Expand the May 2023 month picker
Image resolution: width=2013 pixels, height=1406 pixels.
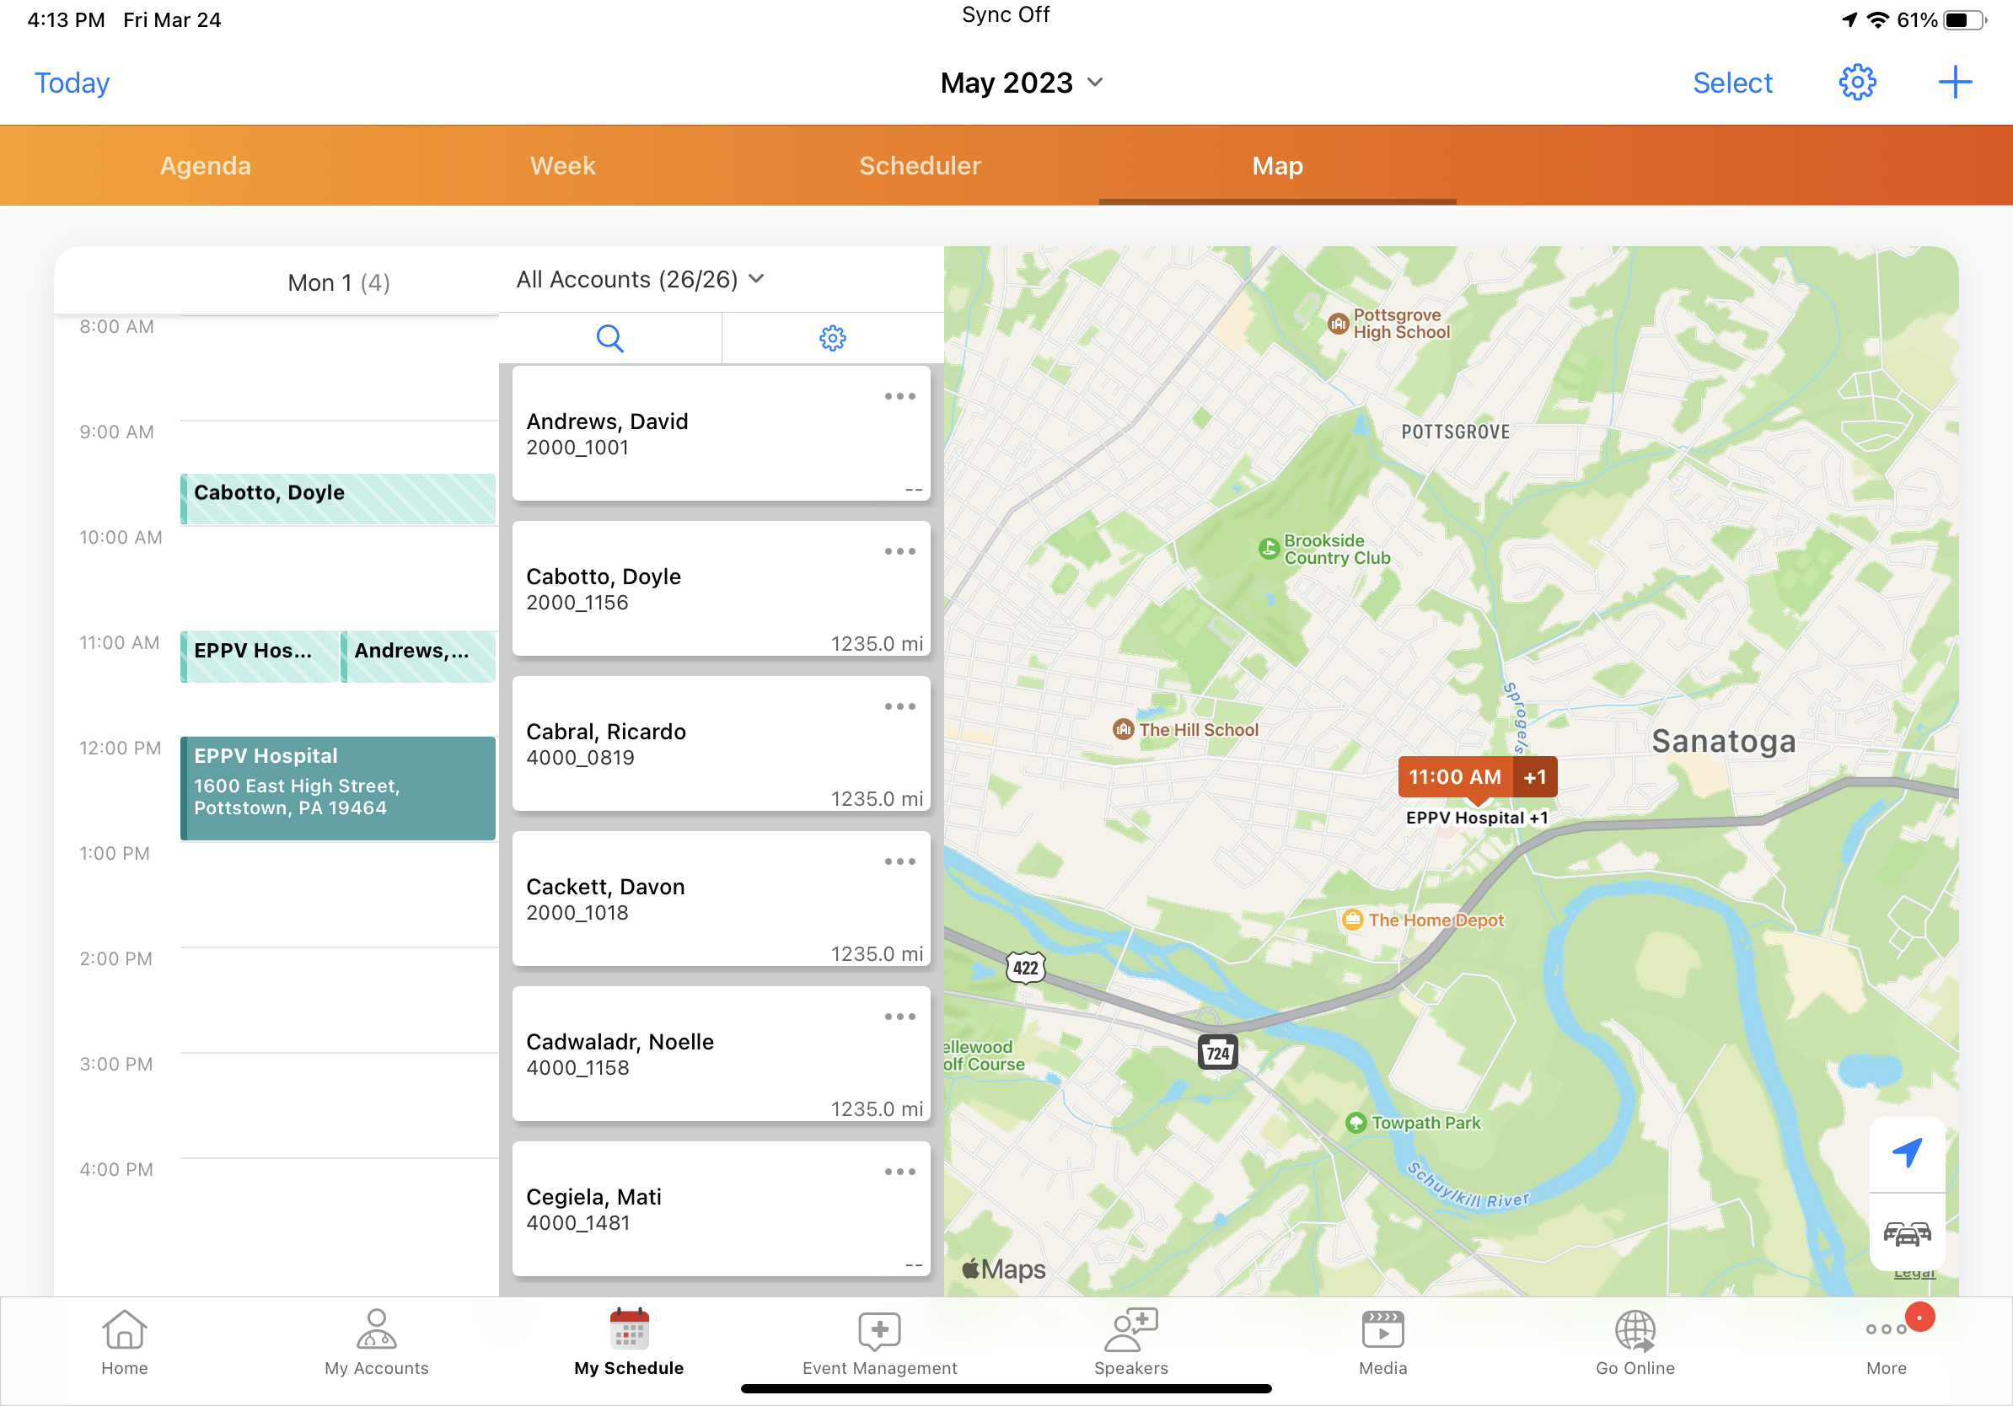click(x=1022, y=83)
